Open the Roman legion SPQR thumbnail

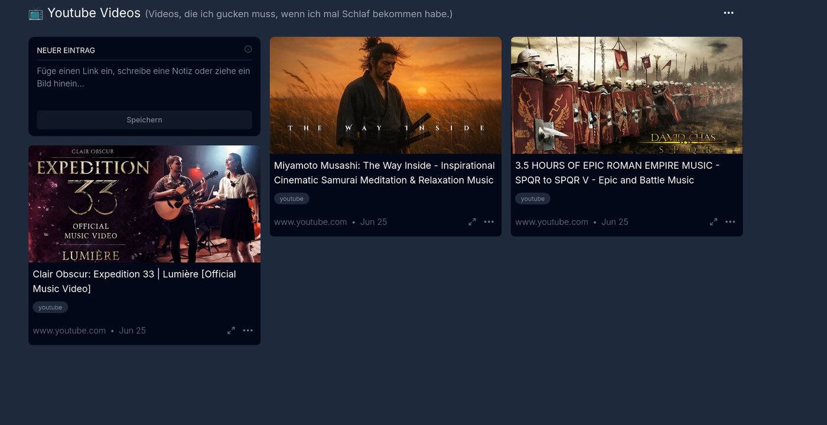click(x=627, y=96)
